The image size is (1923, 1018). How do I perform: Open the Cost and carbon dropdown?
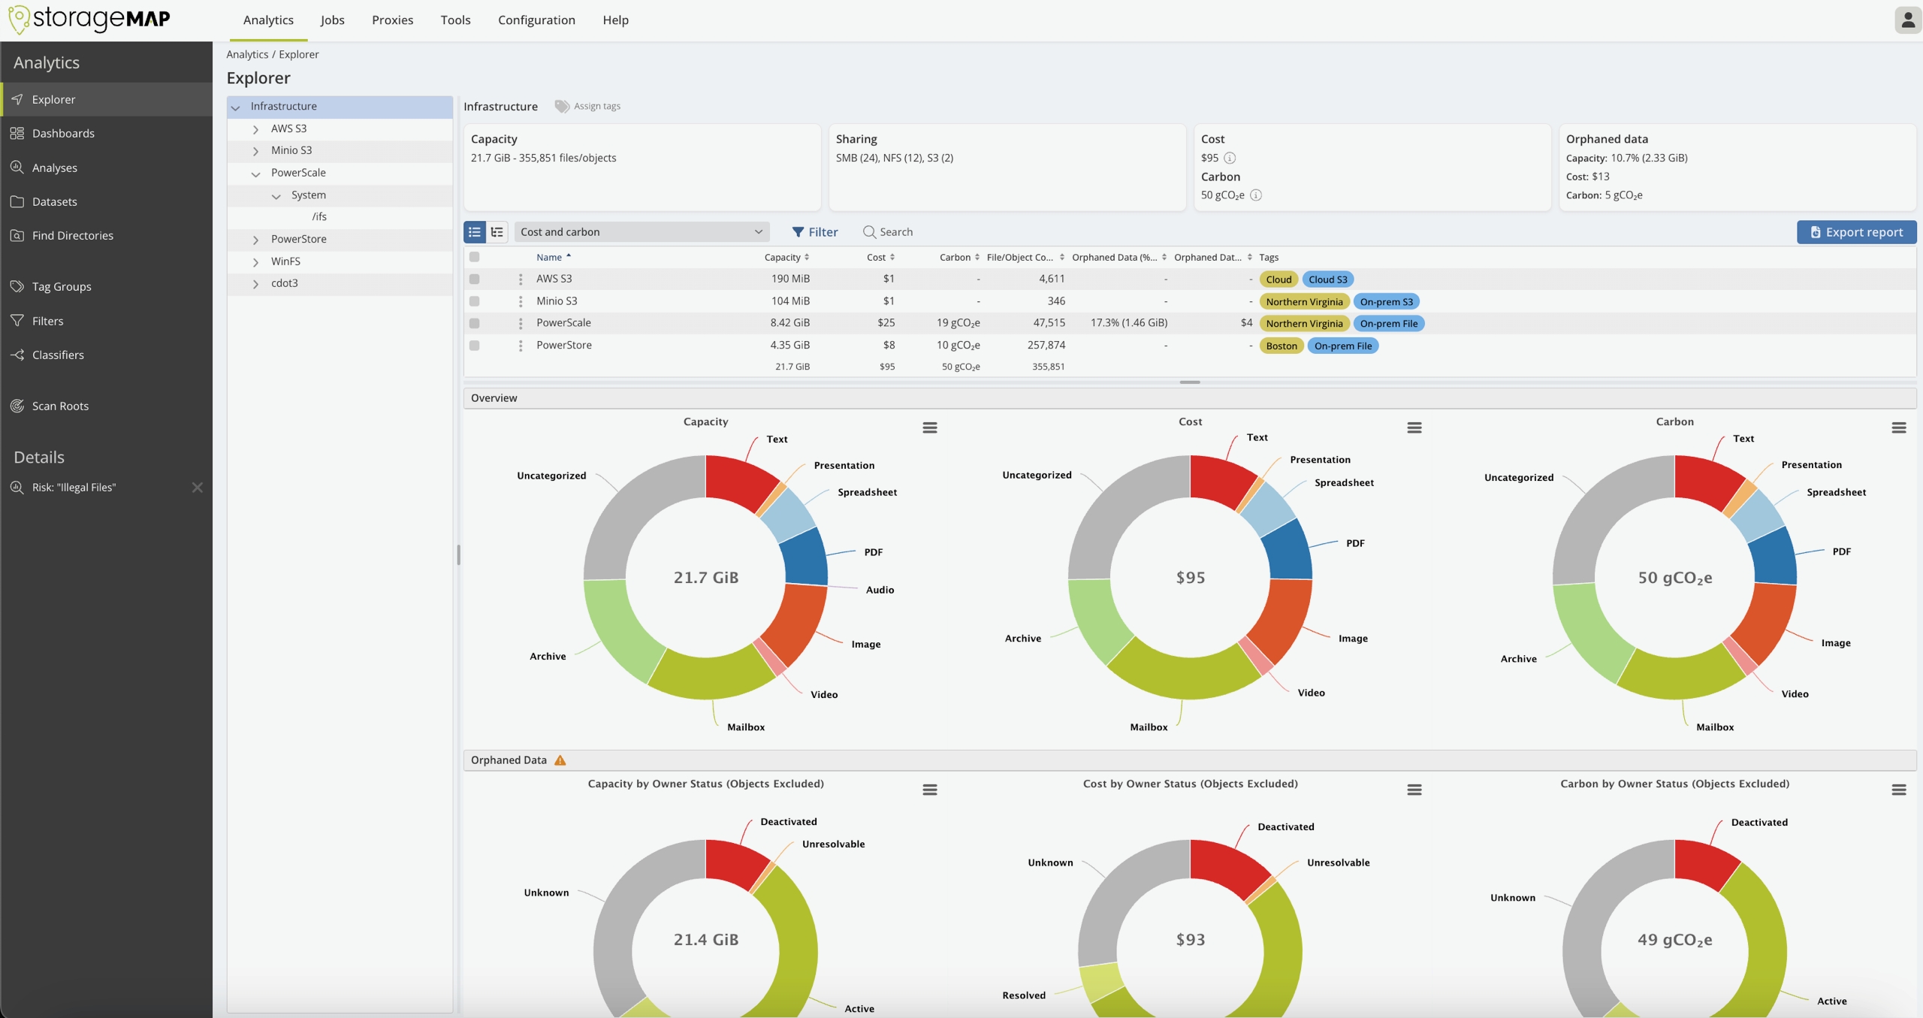[x=641, y=232]
